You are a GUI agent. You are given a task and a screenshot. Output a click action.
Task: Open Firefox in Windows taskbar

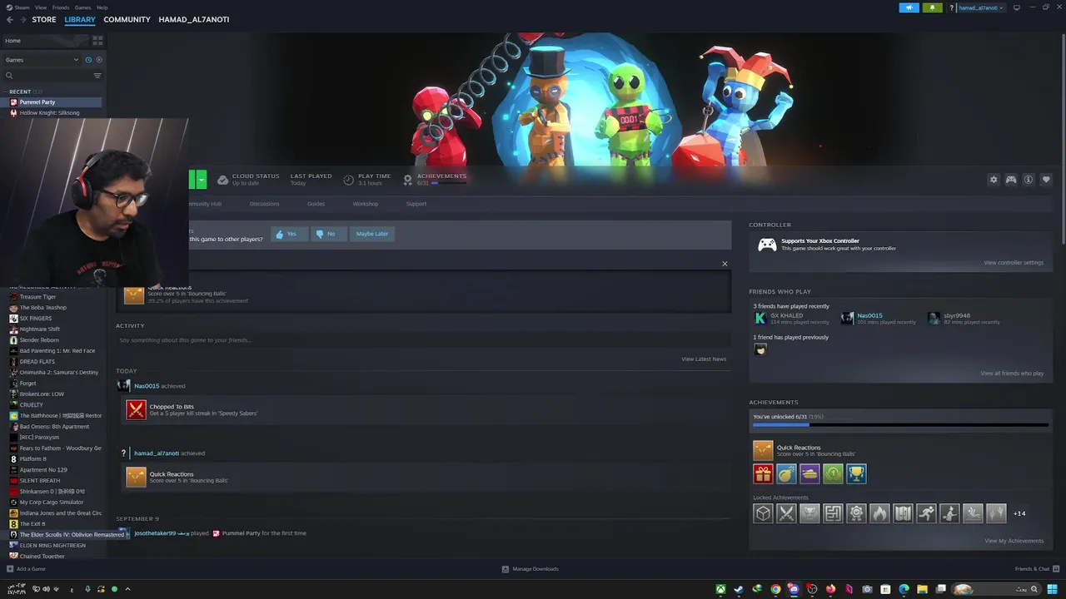(830, 589)
